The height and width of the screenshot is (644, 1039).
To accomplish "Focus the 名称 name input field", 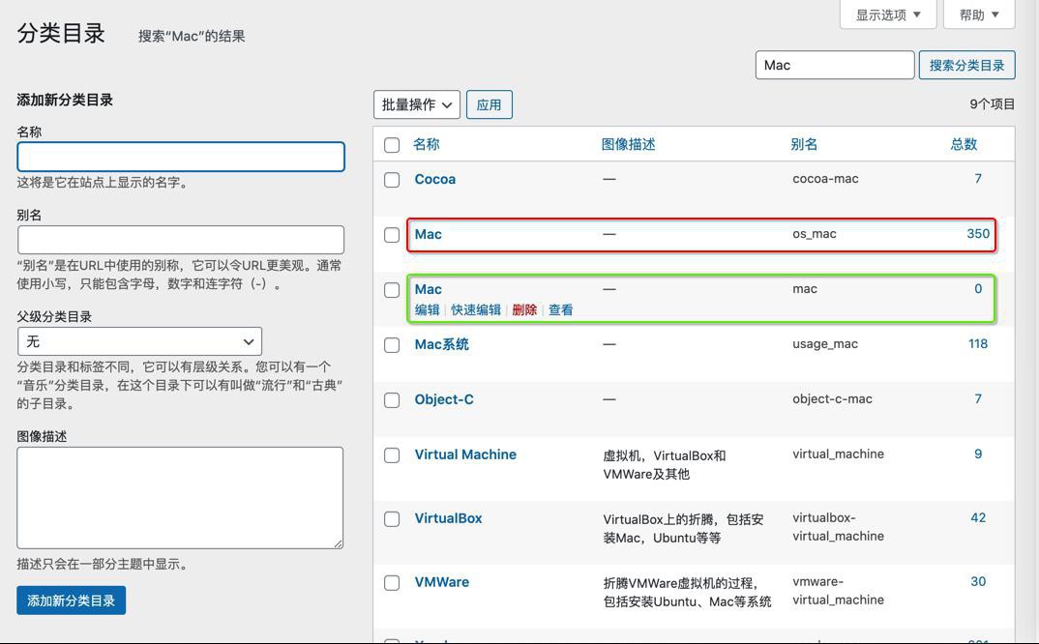I will pyautogui.click(x=181, y=157).
